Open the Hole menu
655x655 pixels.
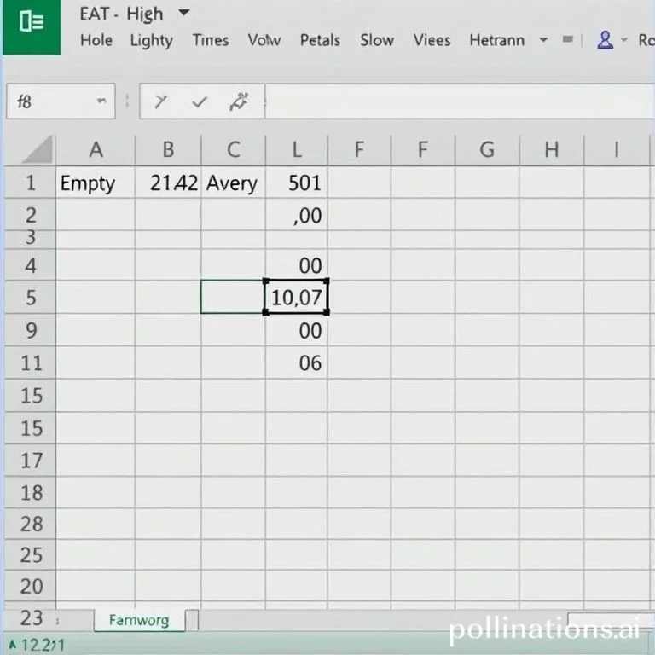(x=96, y=40)
